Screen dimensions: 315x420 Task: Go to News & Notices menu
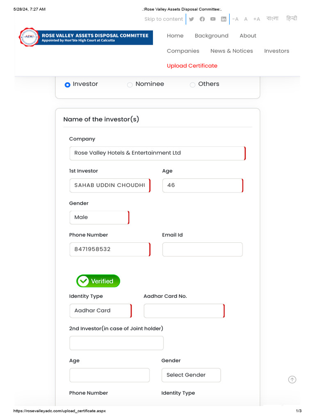[231, 51]
